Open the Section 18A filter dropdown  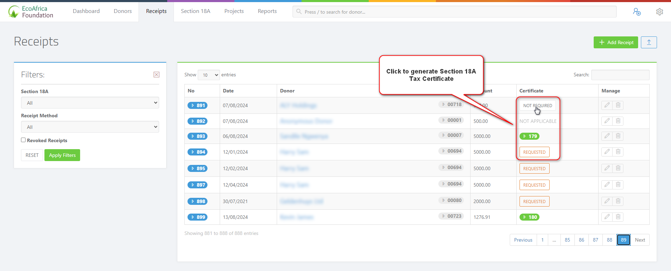coord(90,103)
